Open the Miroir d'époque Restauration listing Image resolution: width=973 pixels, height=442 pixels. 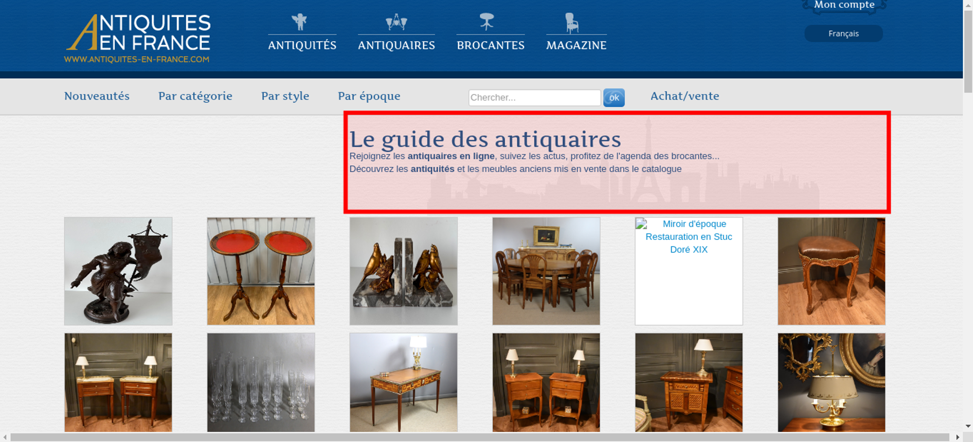[688, 237]
